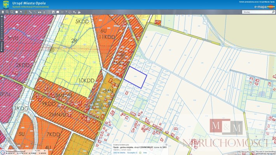Open the Warstwy side panel tab
276x155 pixels.
click(x=2, y=47)
